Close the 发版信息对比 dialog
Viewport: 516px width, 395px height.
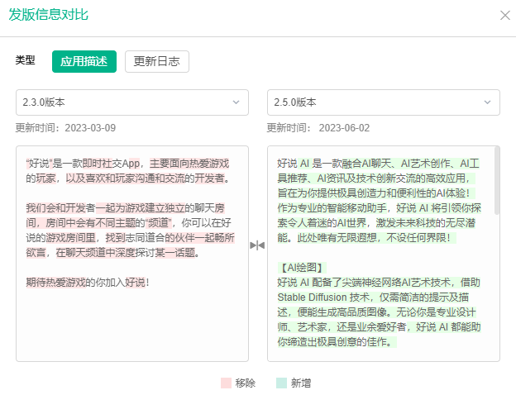(x=504, y=15)
